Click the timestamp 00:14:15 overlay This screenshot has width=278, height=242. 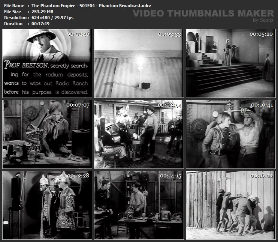coord(171,176)
